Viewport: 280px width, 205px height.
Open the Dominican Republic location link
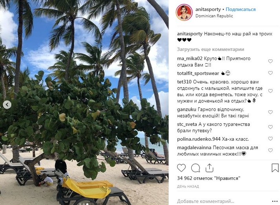[x=214, y=16]
